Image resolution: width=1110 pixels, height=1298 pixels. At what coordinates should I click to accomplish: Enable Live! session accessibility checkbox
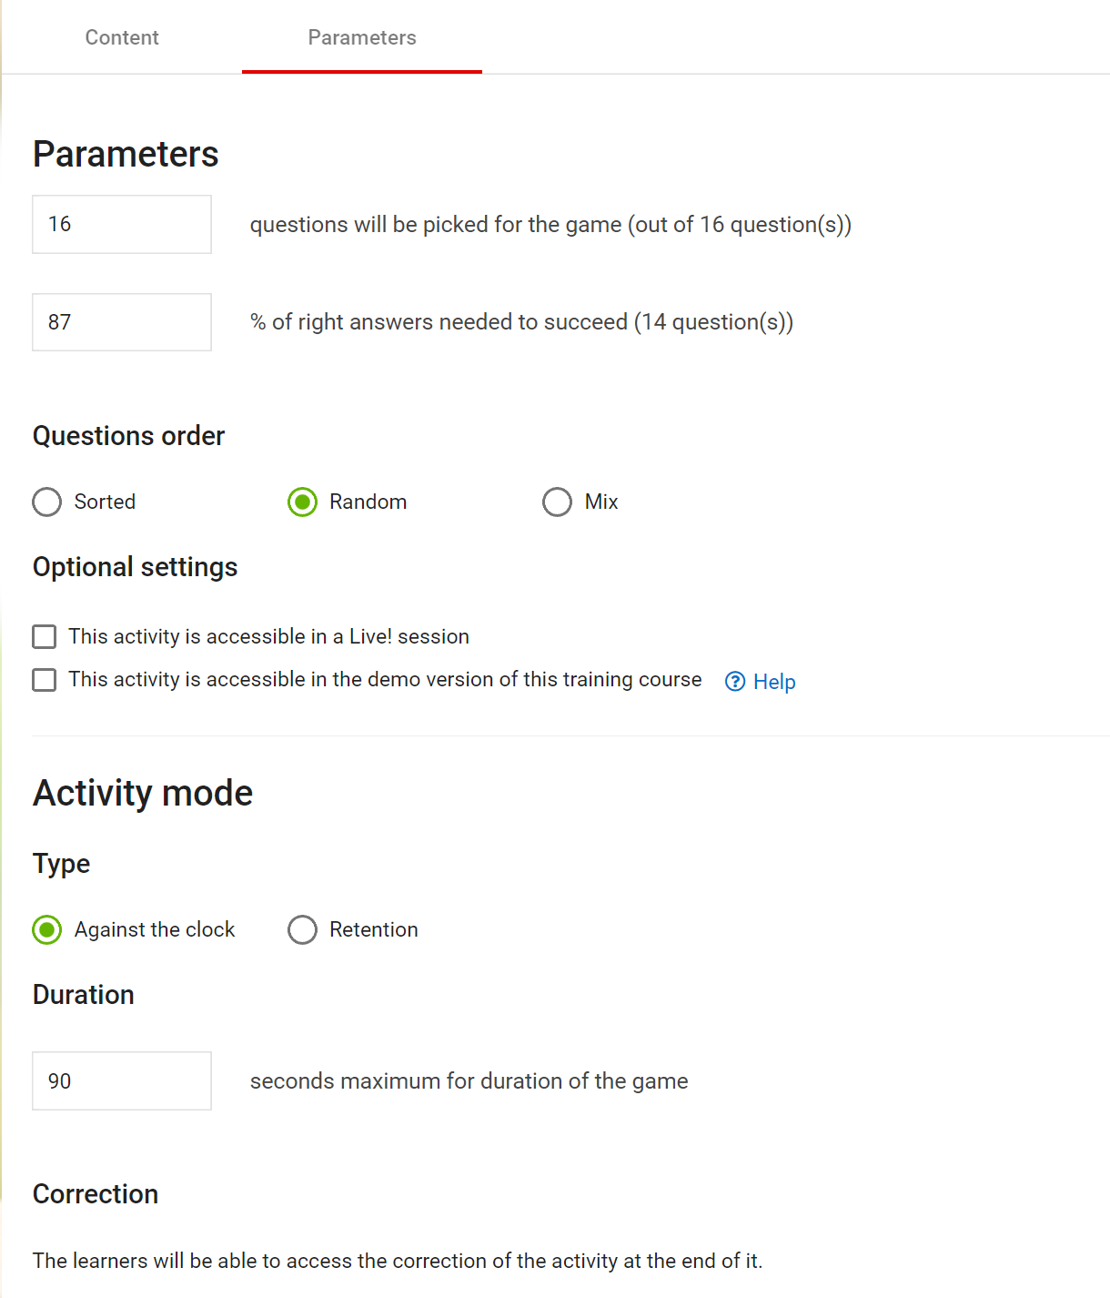[45, 636]
